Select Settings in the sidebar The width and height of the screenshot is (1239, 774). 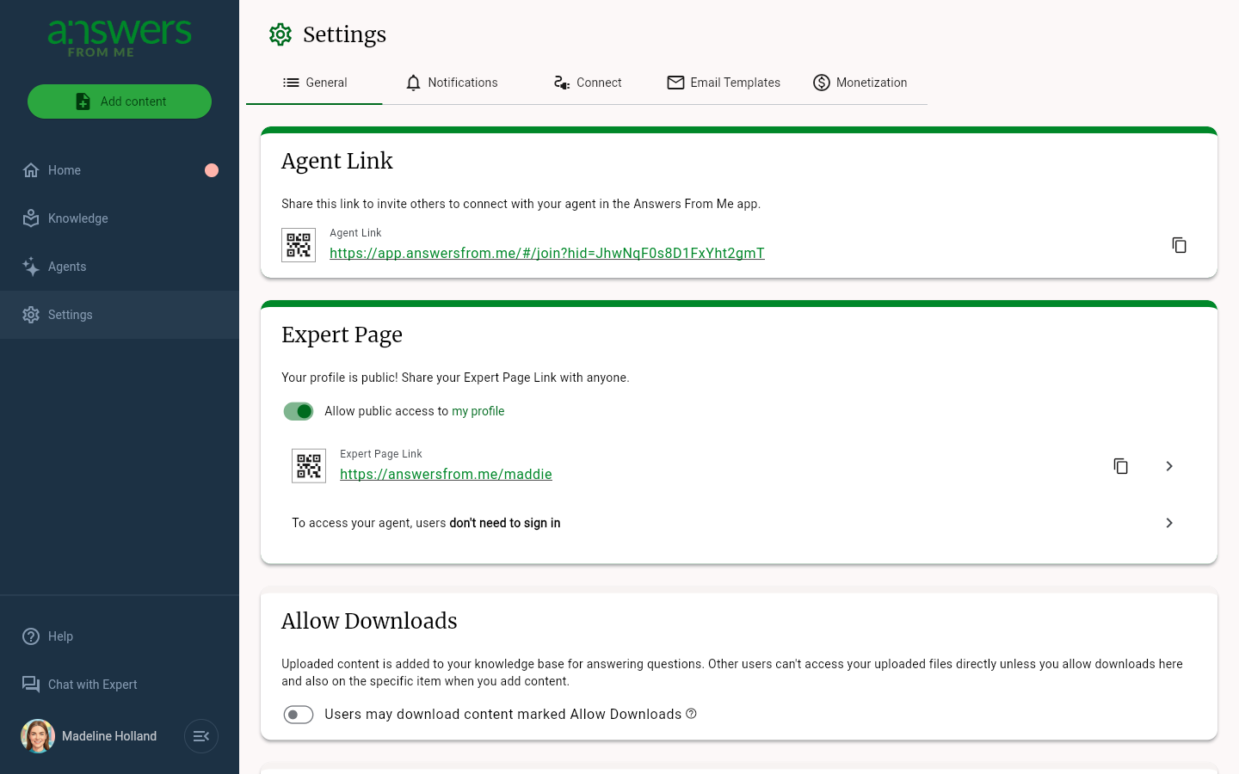click(120, 315)
